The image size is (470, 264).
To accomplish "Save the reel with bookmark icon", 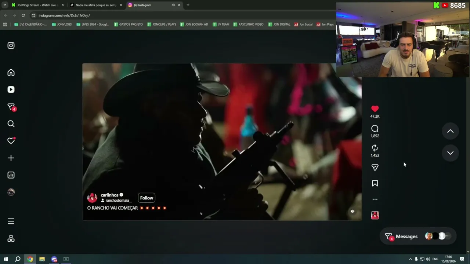I will pyautogui.click(x=375, y=183).
